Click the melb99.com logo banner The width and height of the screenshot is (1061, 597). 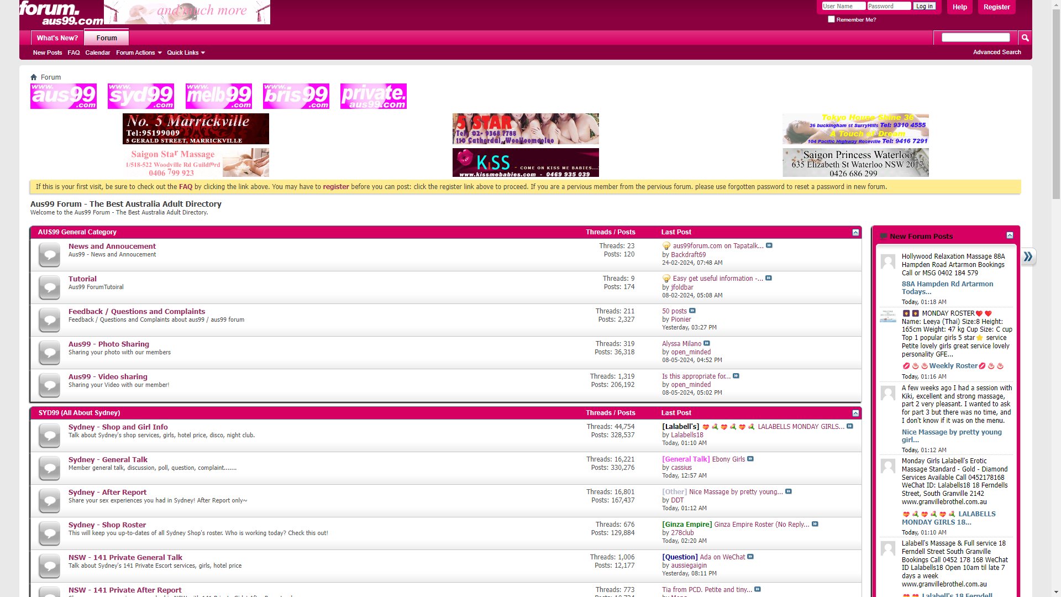click(x=218, y=96)
